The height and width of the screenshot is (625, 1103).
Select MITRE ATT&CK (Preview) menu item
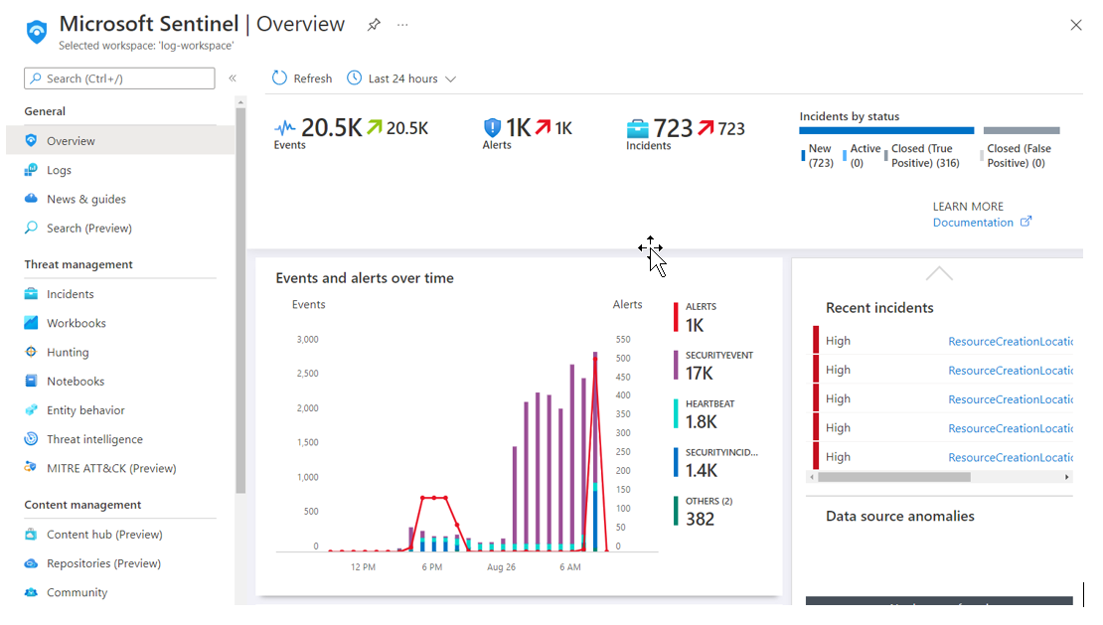[x=110, y=468]
